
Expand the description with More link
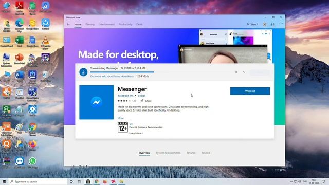coord(121,118)
